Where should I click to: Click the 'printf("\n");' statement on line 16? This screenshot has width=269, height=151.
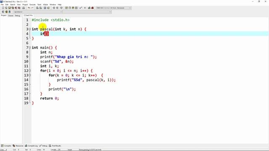(62, 89)
